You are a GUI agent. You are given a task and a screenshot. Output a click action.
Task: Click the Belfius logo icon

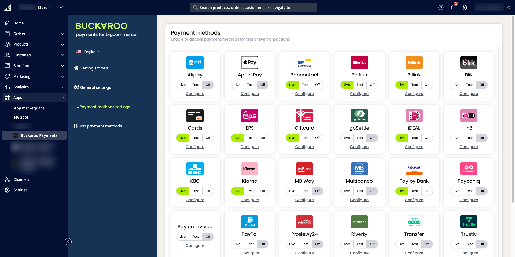pos(359,63)
